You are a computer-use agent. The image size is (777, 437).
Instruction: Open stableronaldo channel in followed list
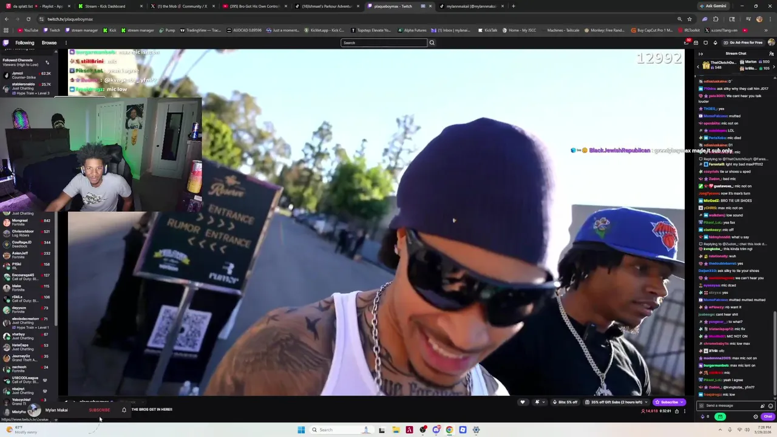pos(27,88)
